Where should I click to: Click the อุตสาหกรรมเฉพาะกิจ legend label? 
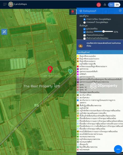click(x=87, y=77)
